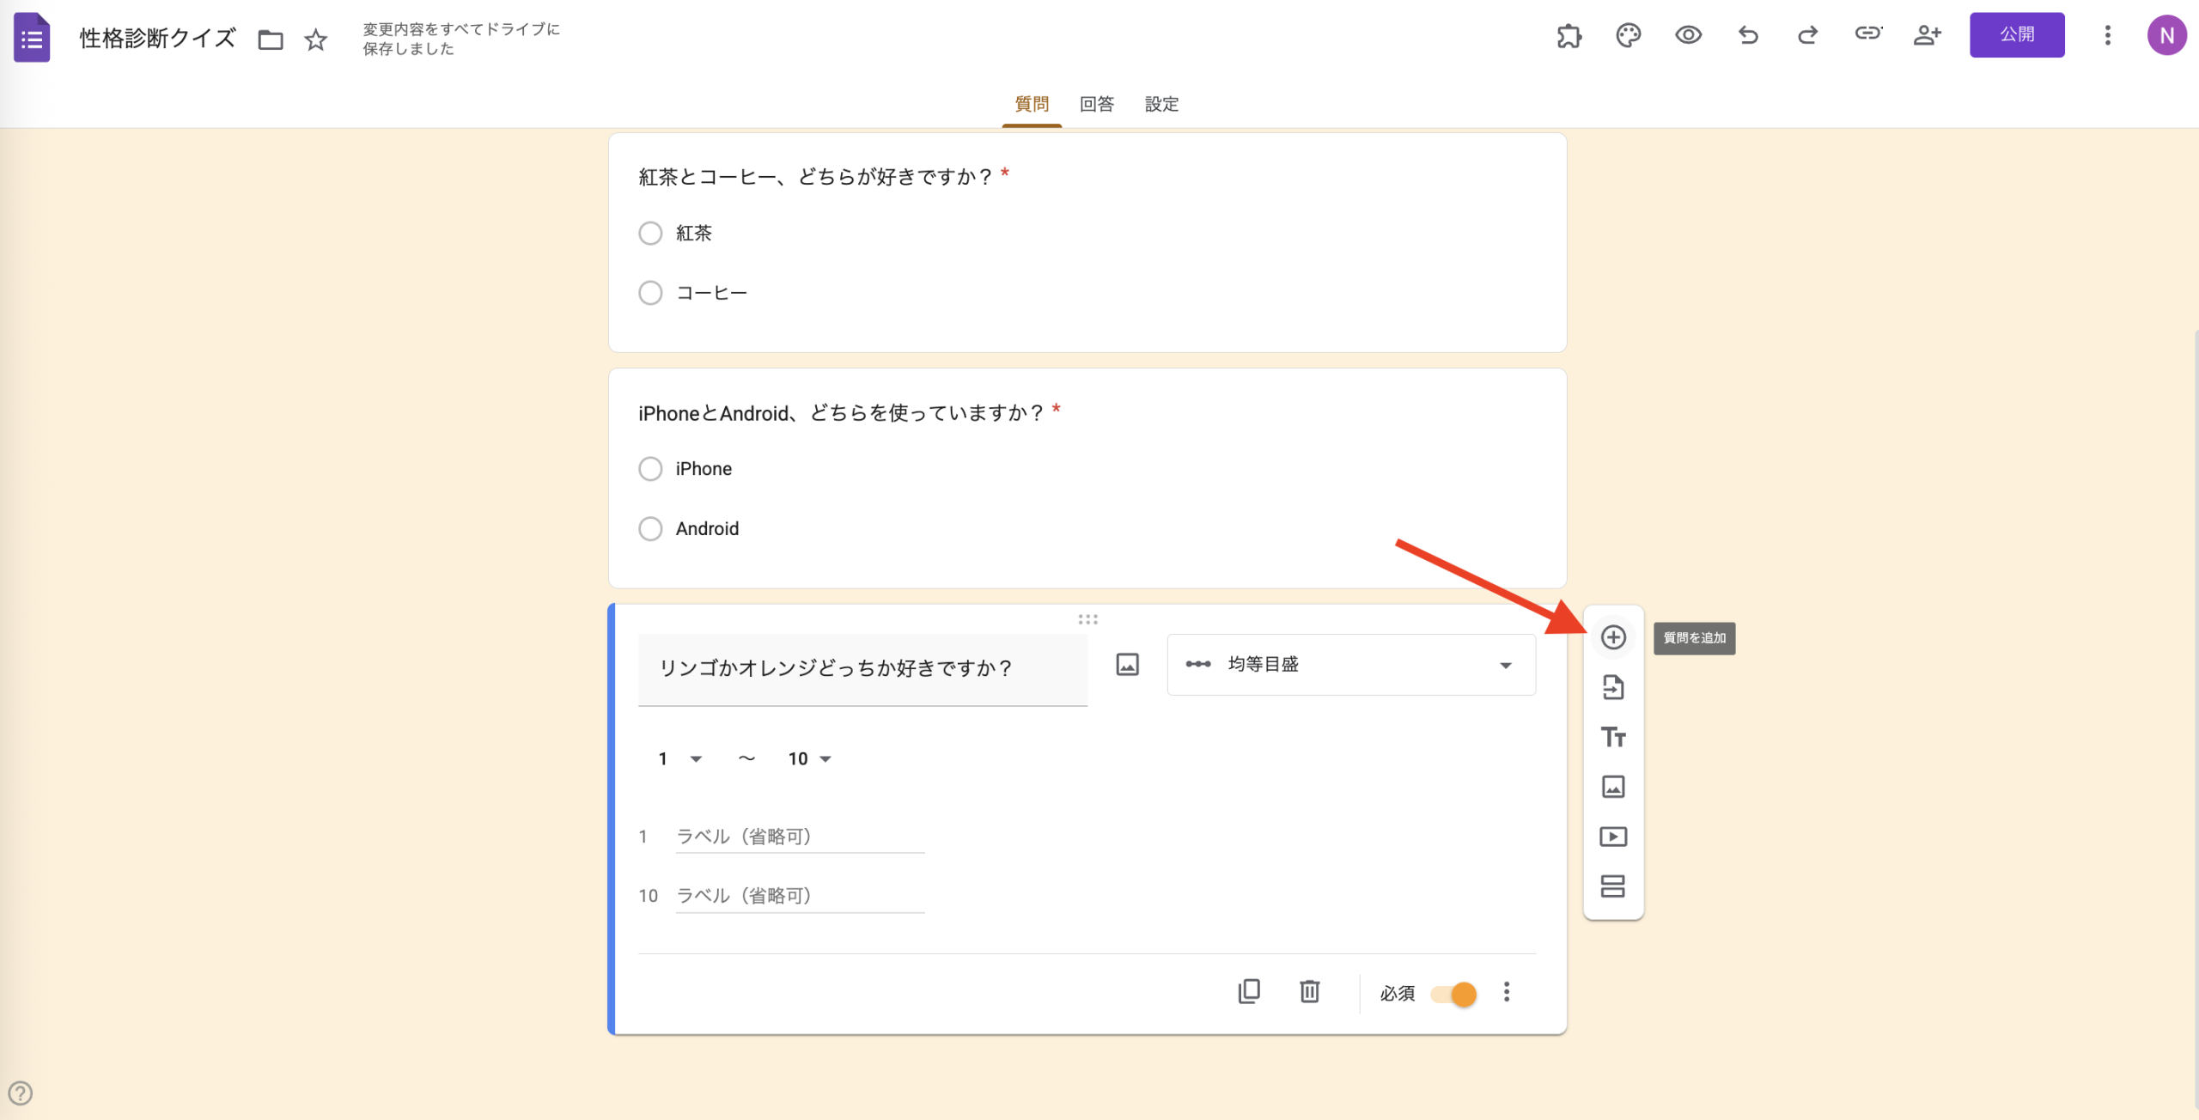The image size is (2199, 1120).
Task: Add a new section with the section icon
Action: pyautogui.click(x=1614, y=886)
